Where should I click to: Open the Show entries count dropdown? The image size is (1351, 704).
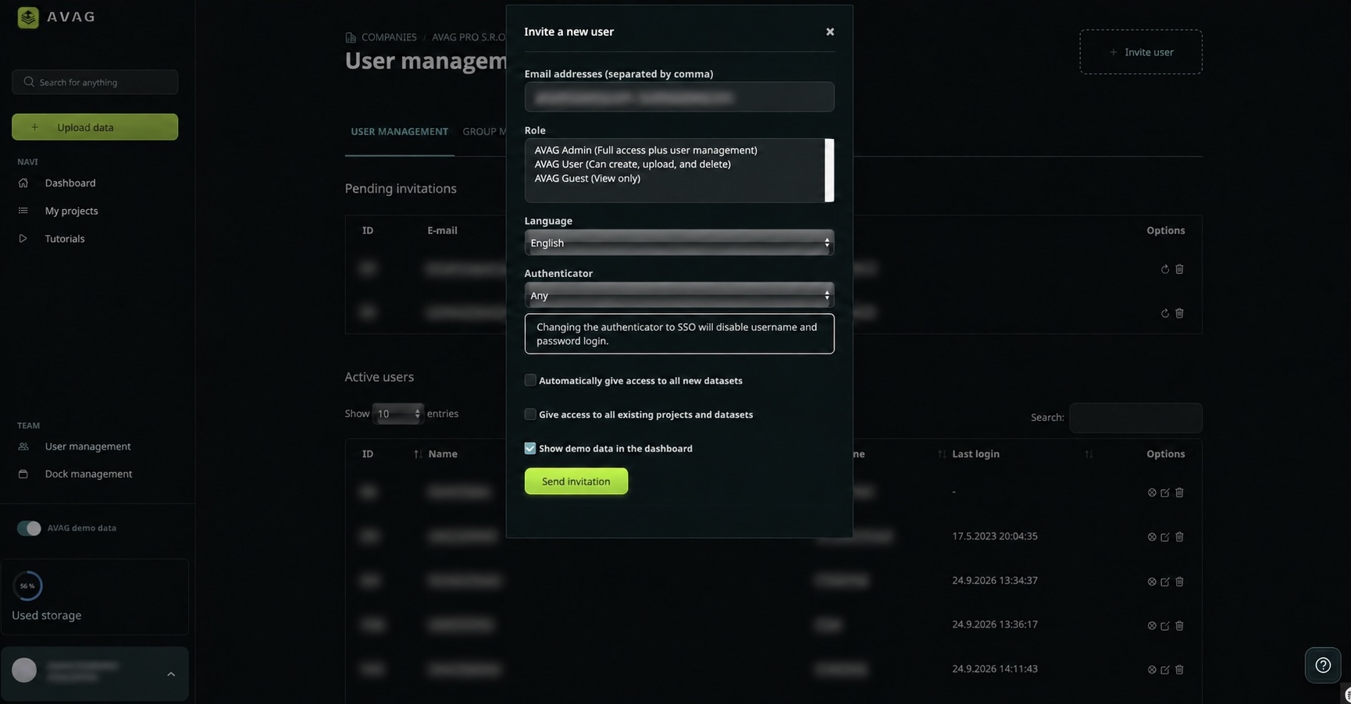click(x=397, y=414)
